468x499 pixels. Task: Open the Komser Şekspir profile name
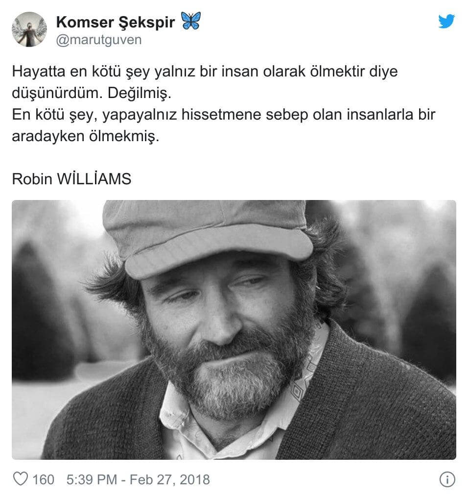point(116,22)
